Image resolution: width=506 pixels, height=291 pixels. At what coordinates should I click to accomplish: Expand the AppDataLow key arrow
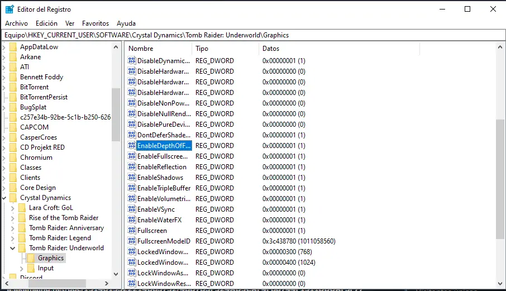tap(4, 47)
